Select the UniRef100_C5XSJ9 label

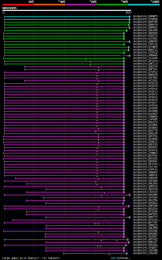click(146, 44)
